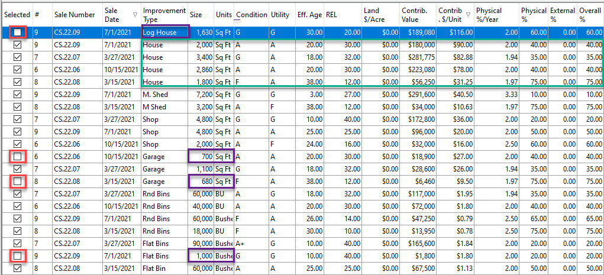Sort by the Overall % column header
Screen dimensions: 604x275
click(590, 14)
